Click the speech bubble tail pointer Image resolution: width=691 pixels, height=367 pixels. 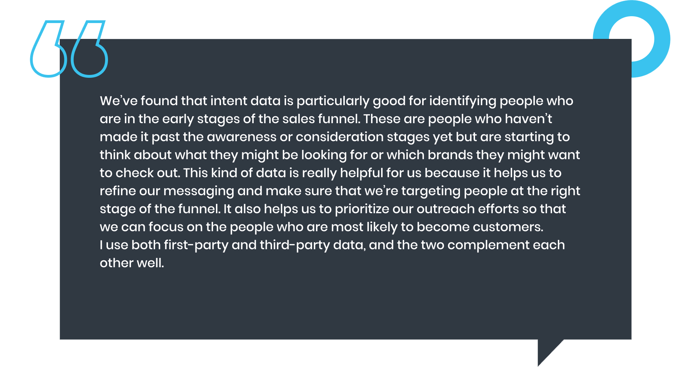[x=551, y=353]
